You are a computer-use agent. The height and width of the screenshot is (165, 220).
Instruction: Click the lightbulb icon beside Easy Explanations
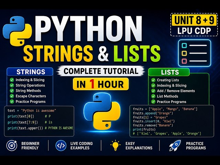coord(115,145)
